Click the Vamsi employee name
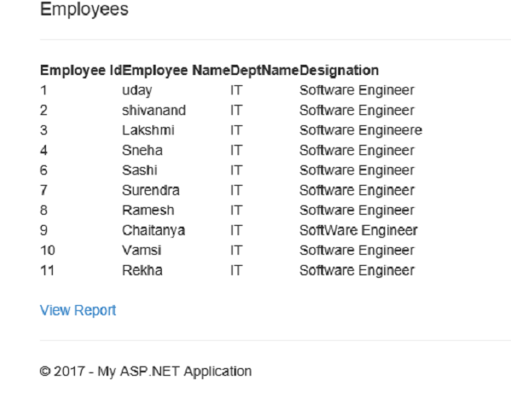 click(x=141, y=251)
